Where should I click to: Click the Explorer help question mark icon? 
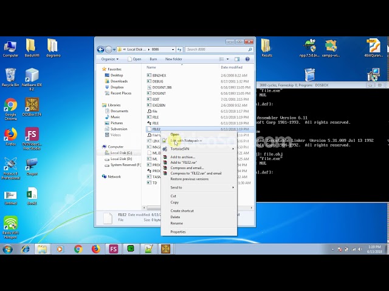coord(247,59)
